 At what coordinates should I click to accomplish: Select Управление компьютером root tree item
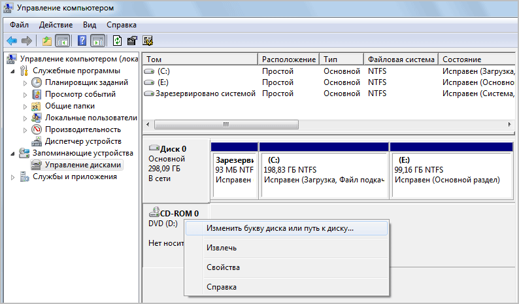pyautogui.click(x=79, y=59)
